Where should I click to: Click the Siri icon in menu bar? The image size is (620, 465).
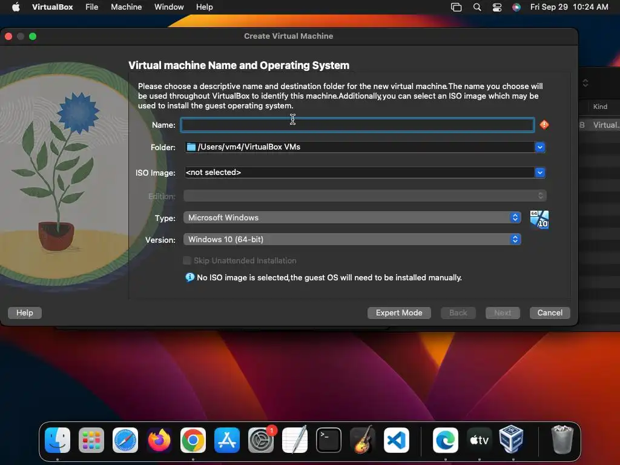tap(516, 7)
